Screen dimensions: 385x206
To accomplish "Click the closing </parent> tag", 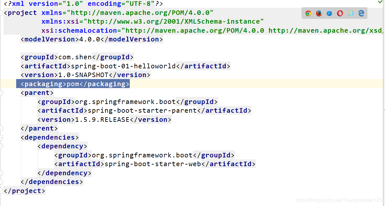I will point(39,128).
